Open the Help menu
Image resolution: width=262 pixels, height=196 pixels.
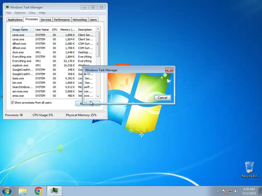pos(42,13)
